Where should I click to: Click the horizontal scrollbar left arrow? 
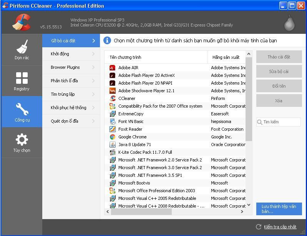[x=108, y=211]
